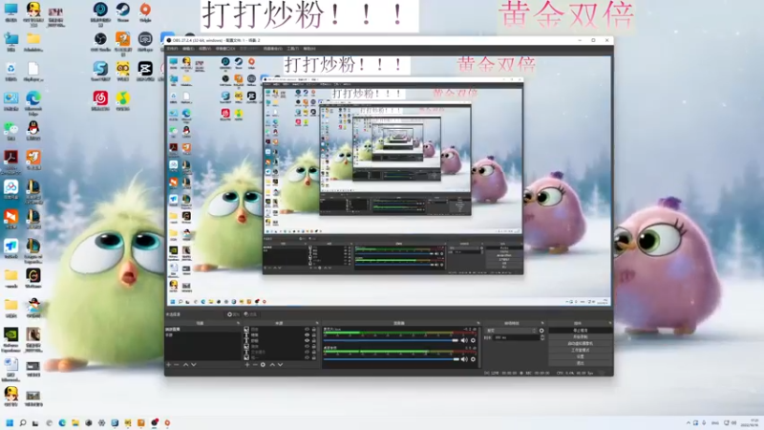Viewport: 764px width, 430px height.
Task: Open Filters button in source toolbar
Action: point(250,314)
